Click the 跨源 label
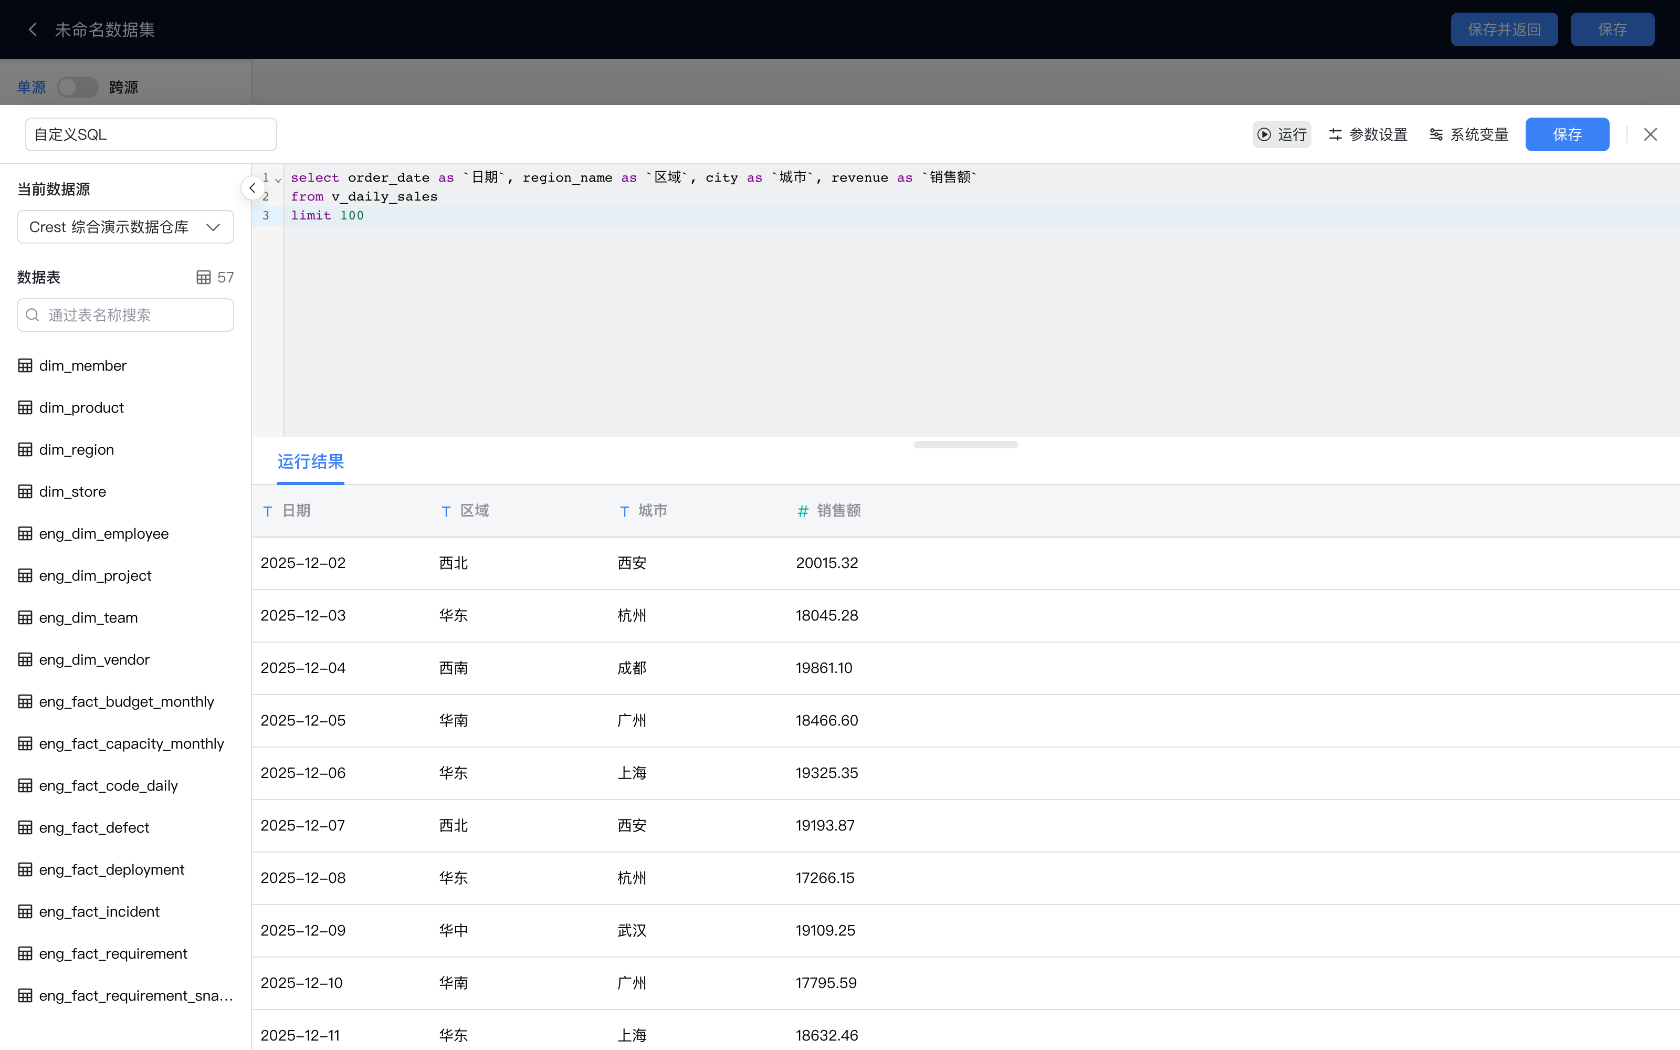The width and height of the screenshot is (1680, 1050). click(x=123, y=88)
